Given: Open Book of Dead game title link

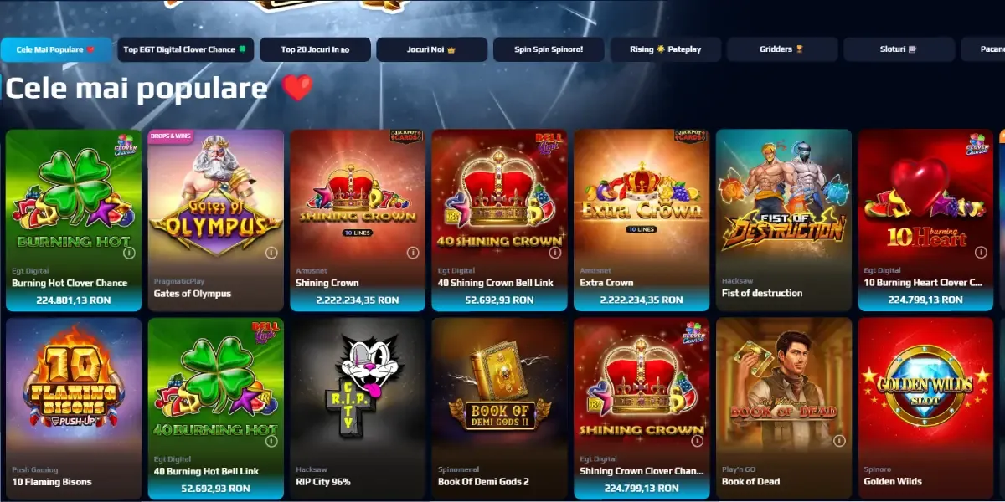Looking at the screenshot, I should click(x=751, y=481).
